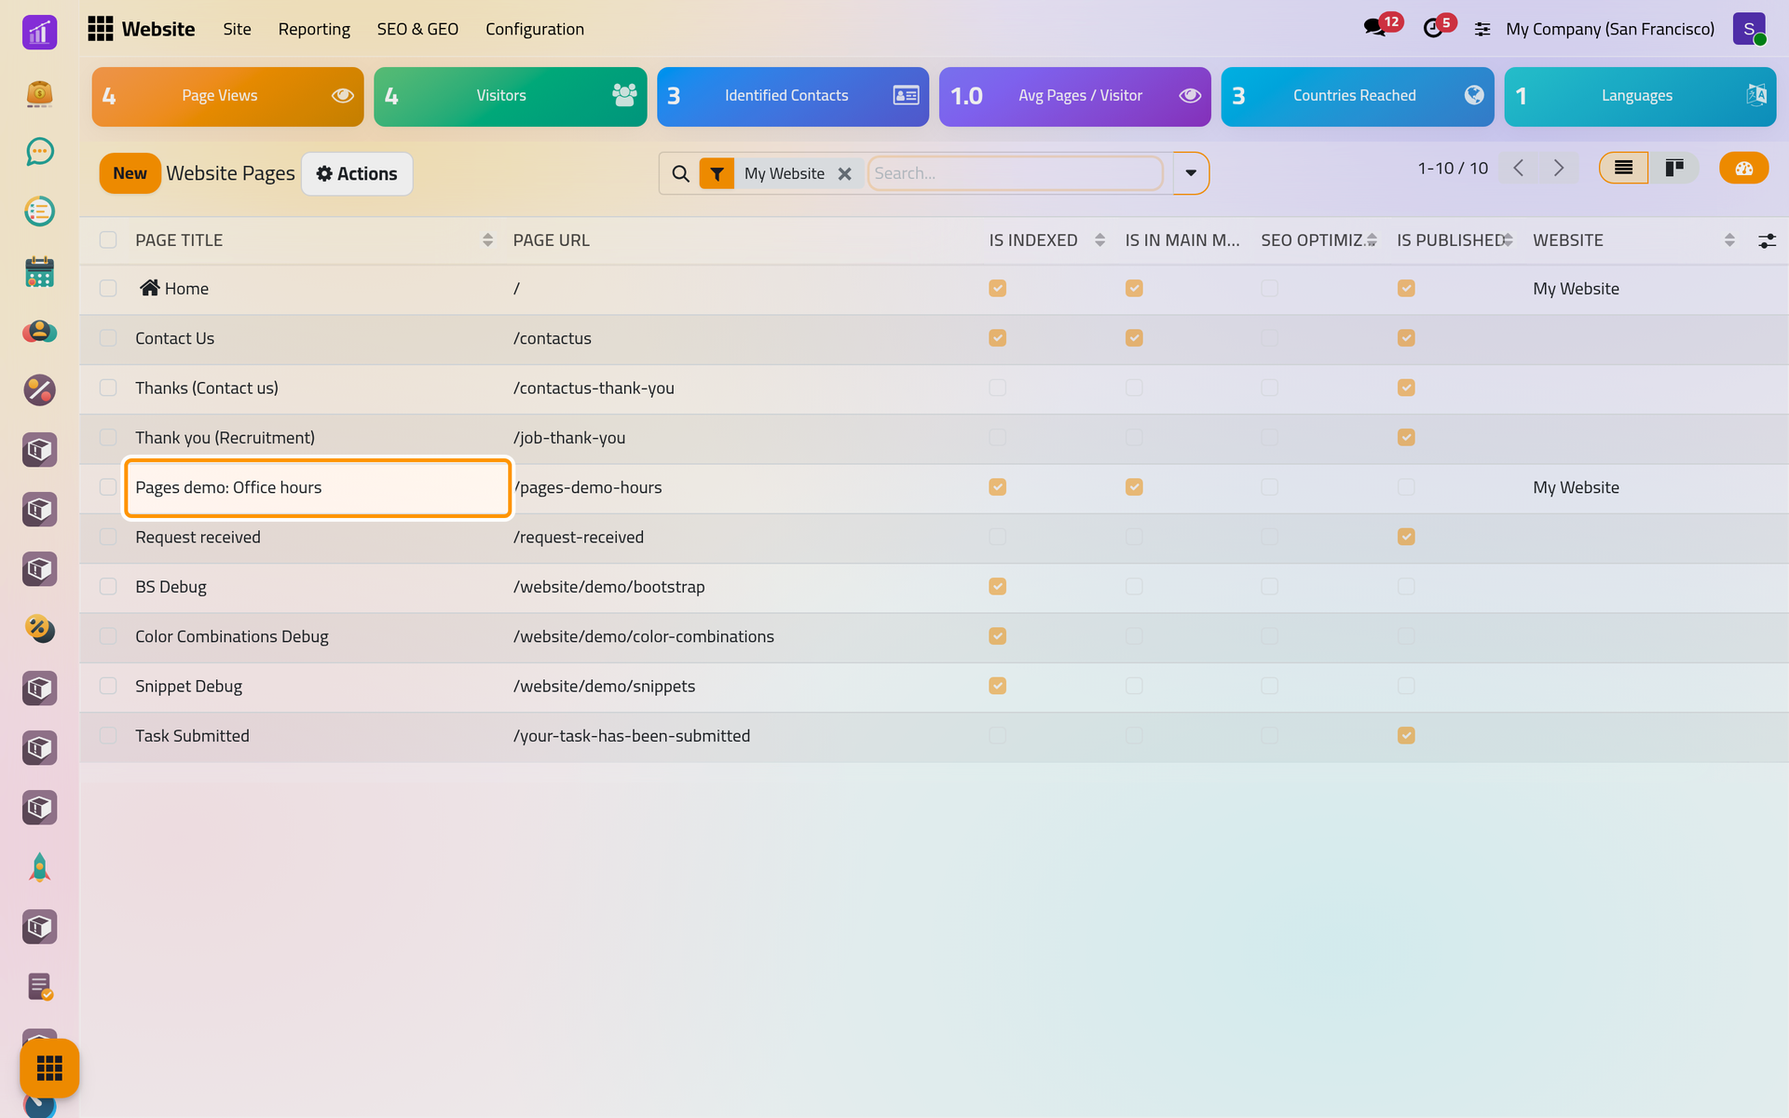
Task: Open the activities clock icon with 5 badge
Action: (x=1433, y=28)
